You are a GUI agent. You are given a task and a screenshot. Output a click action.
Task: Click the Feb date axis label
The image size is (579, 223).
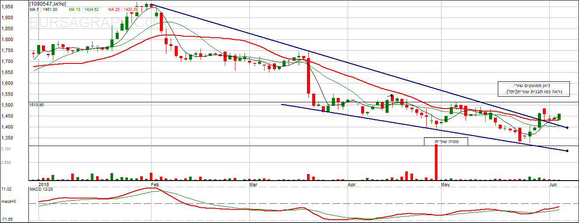(x=155, y=185)
